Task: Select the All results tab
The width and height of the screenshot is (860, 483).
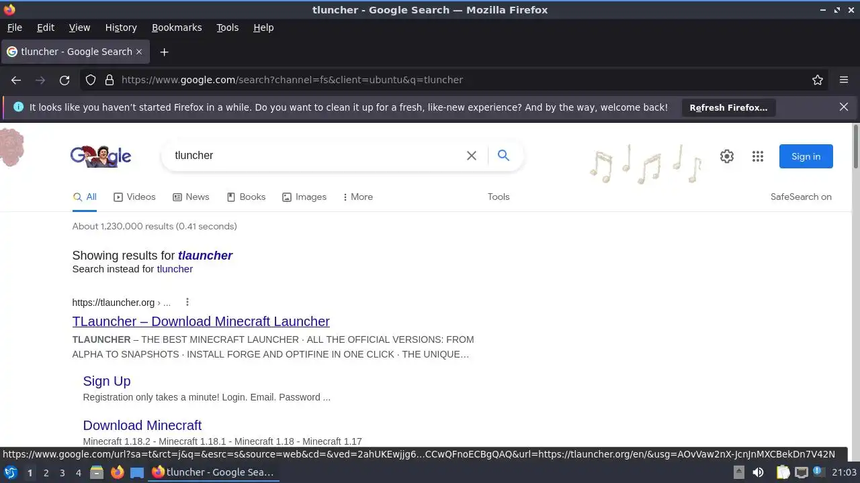Action: (85, 197)
